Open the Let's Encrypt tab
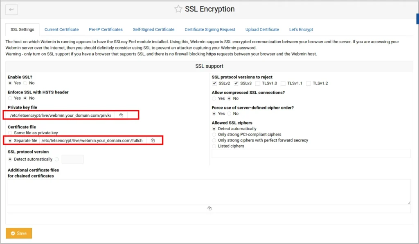Image resolution: width=419 pixels, height=244 pixels. pos(301,29)
